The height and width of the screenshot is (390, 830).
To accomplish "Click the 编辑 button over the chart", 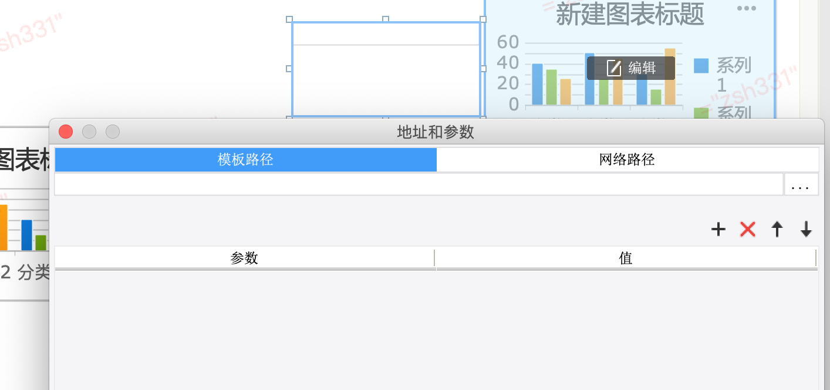I will pyautogui.click(x=631, y=68).
